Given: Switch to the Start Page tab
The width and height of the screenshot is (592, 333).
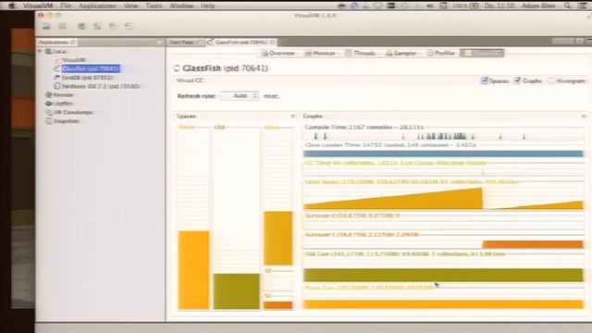Looking at the screenshot, I should click(x=181, y=42).
